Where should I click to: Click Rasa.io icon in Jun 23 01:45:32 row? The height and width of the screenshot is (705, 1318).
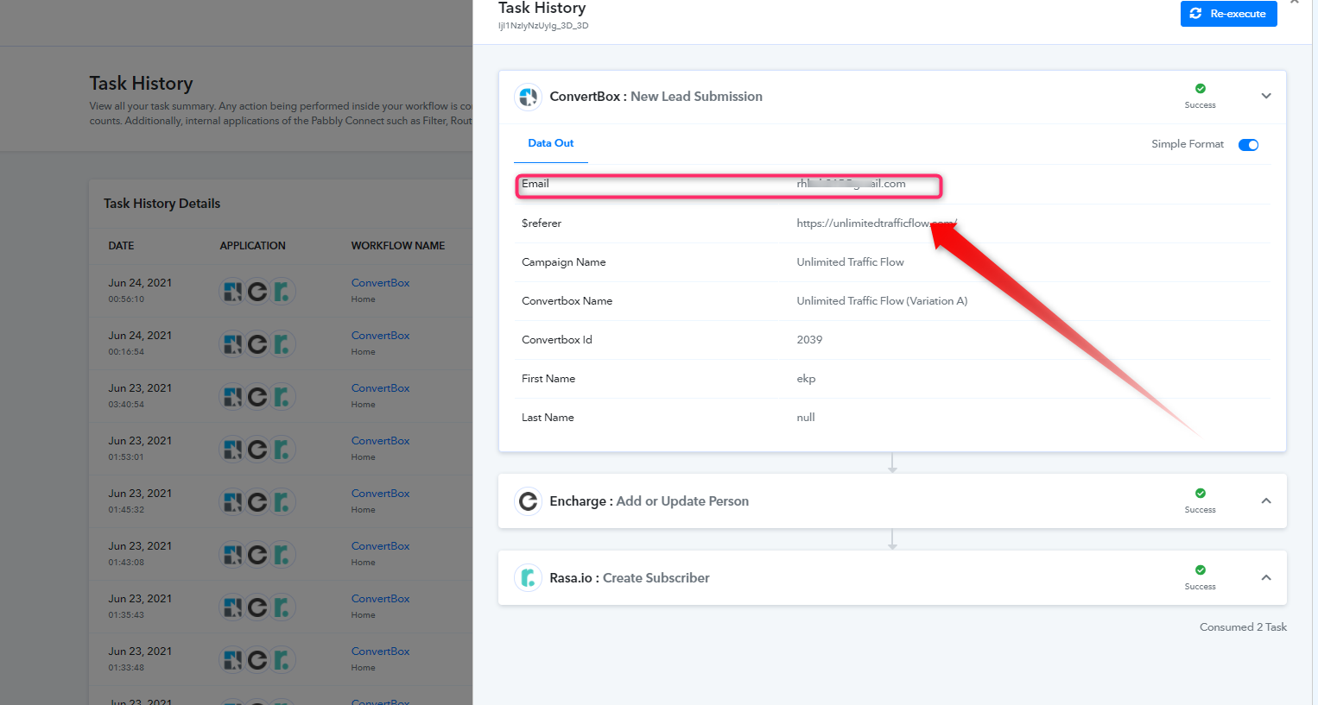282,502
